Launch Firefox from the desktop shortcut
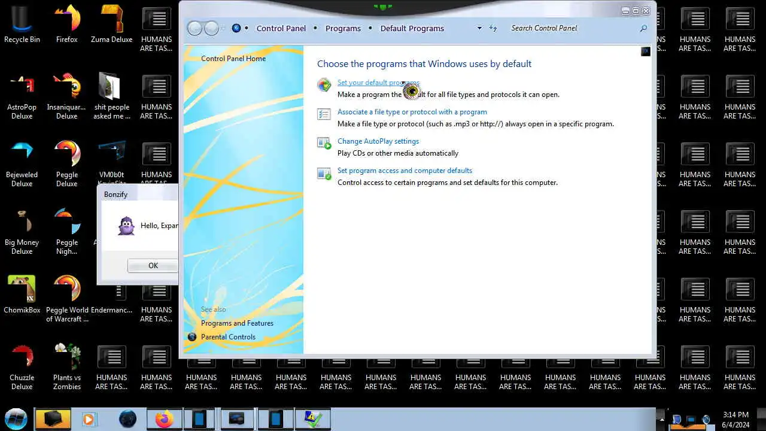The image size is (766, 431). (x=67, y=24)
